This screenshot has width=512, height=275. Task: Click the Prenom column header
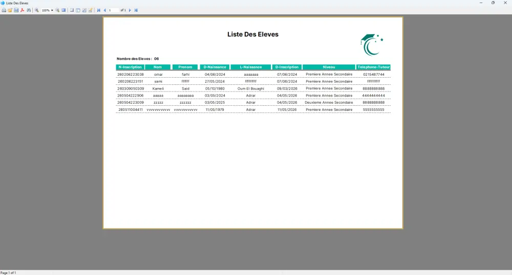(185, 67)
